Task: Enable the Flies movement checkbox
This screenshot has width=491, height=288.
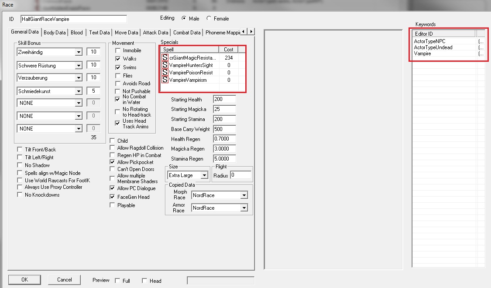Action: (x=118, y=76)
